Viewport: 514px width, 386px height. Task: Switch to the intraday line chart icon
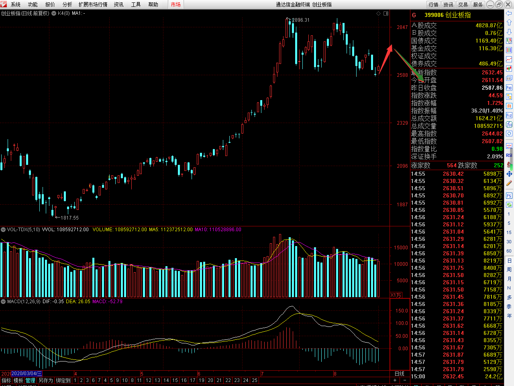509,60
